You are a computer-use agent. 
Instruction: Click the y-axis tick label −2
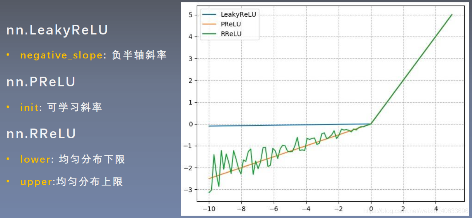189,168
